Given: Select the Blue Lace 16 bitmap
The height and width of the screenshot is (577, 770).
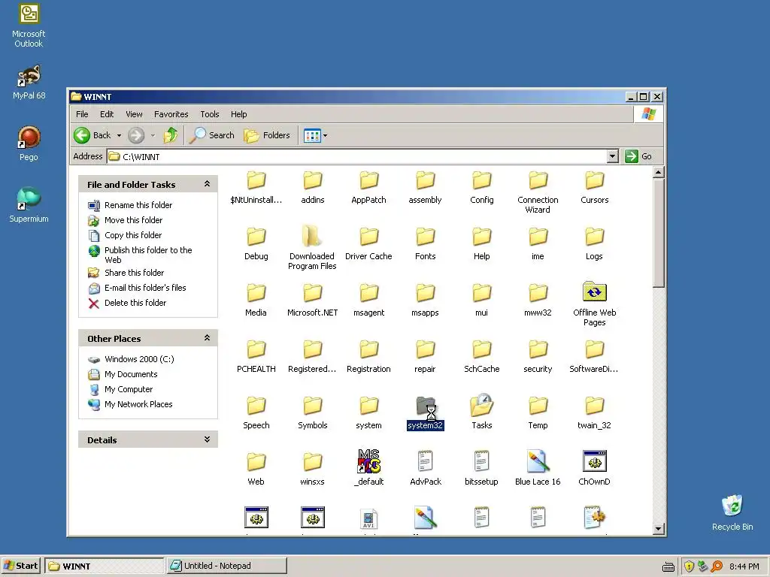Looking at the screenshot, I should click(x=538, y=467).
